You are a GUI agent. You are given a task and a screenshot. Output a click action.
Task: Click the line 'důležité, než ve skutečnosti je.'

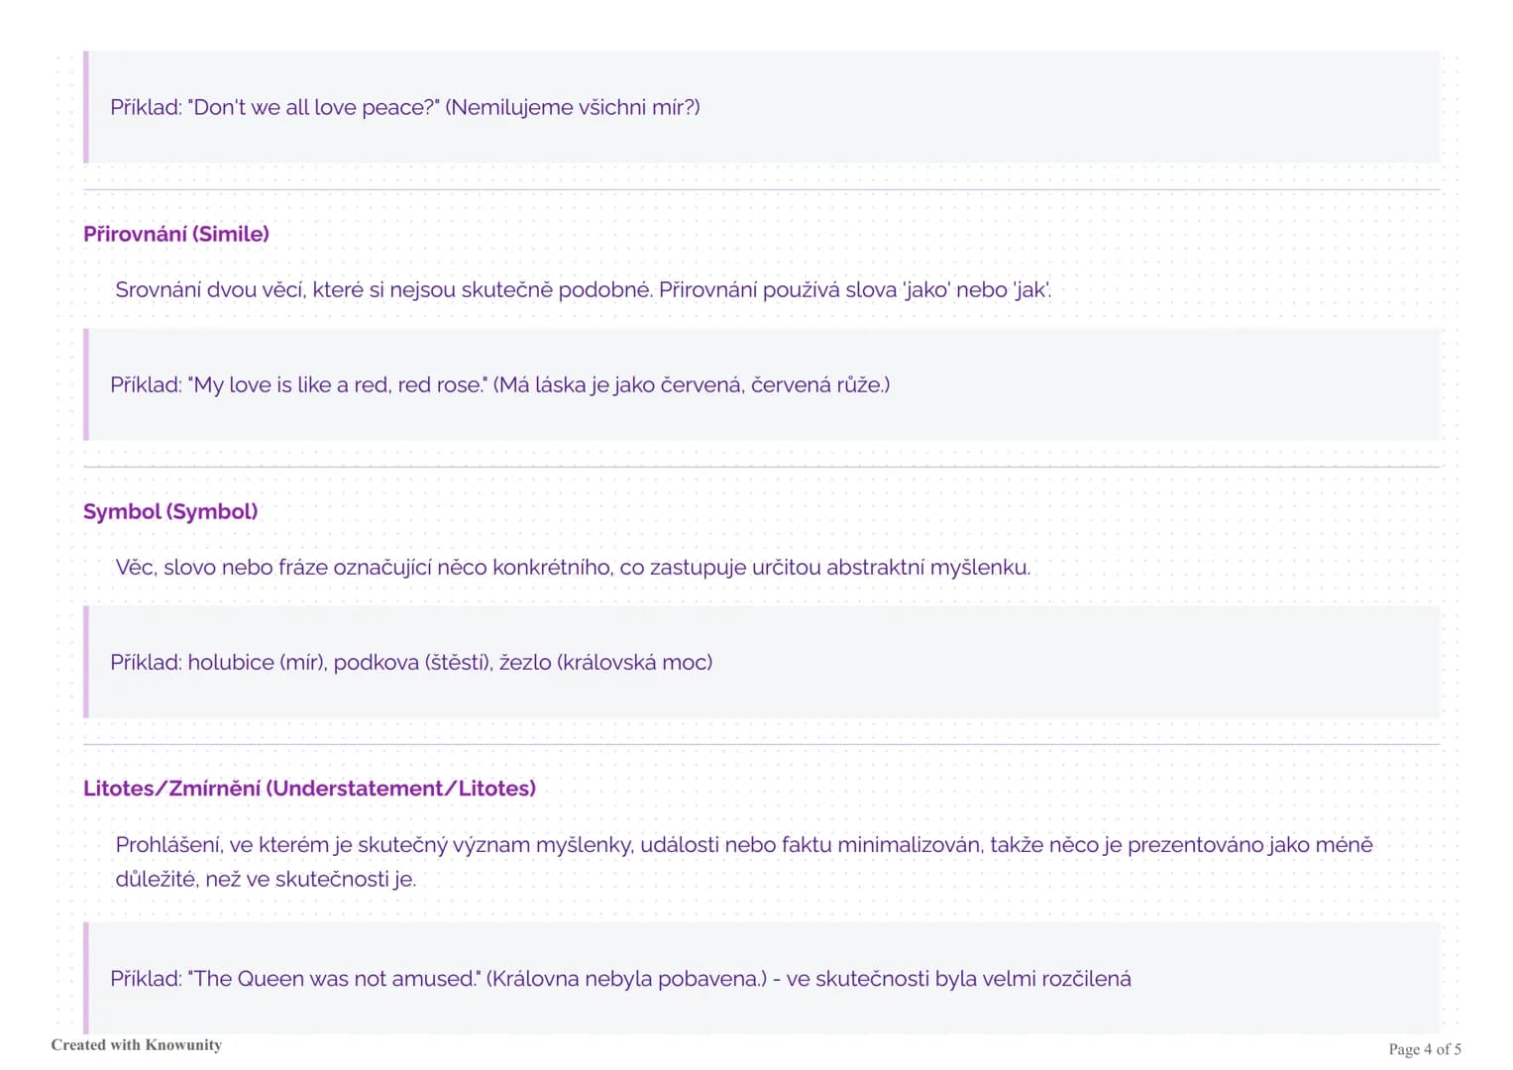coord(266,879)
